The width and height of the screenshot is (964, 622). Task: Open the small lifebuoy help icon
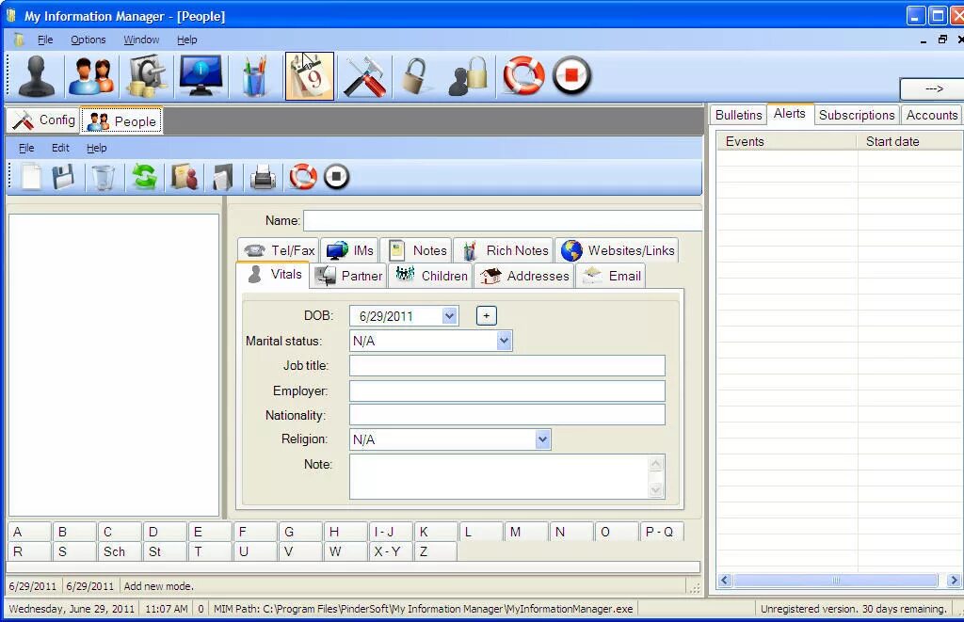tap(302, 177)
